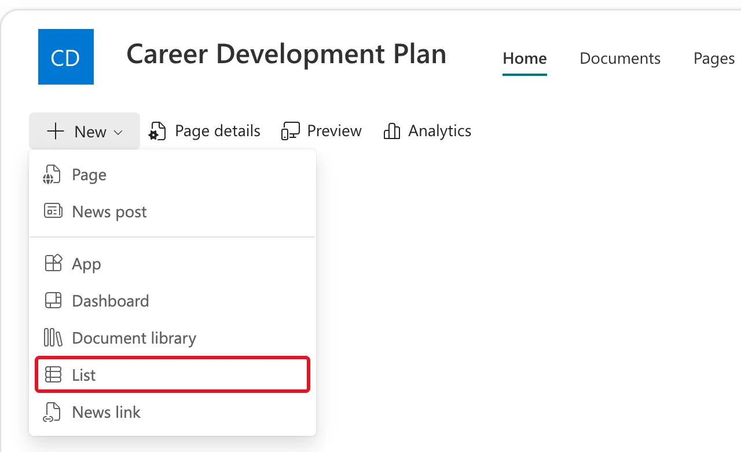Select List in the New menu

173,375
